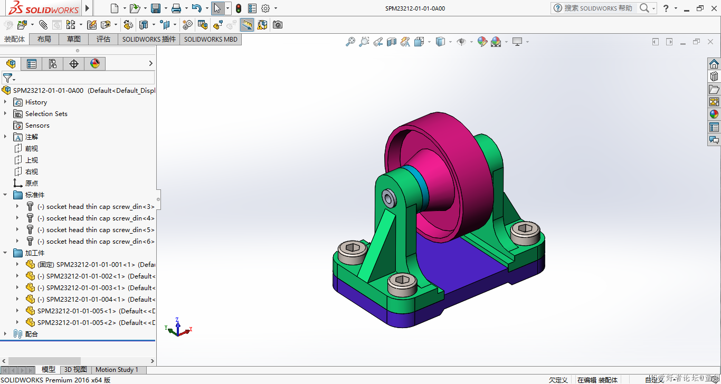Expand the 配合 mates folder
Screen dimensions: 721x384
point(5,334)
